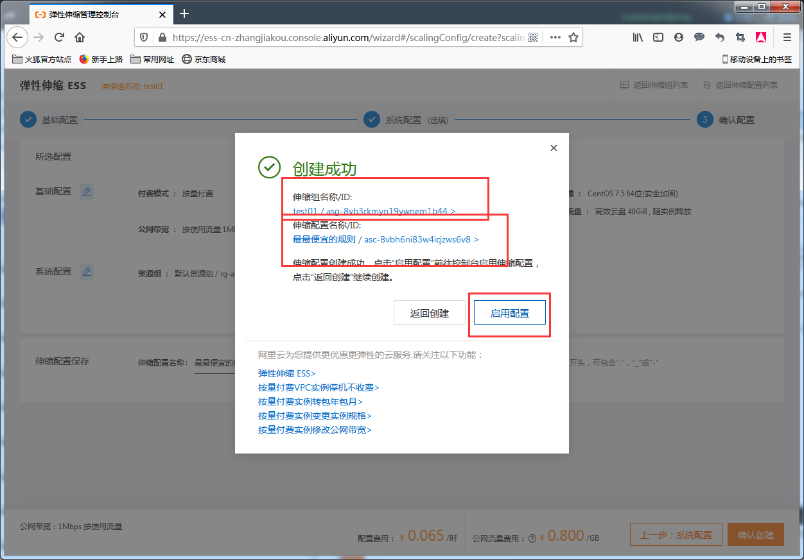Open the 常用网址 bookmarks folder

pyautogui.click(x=152, y=59)
